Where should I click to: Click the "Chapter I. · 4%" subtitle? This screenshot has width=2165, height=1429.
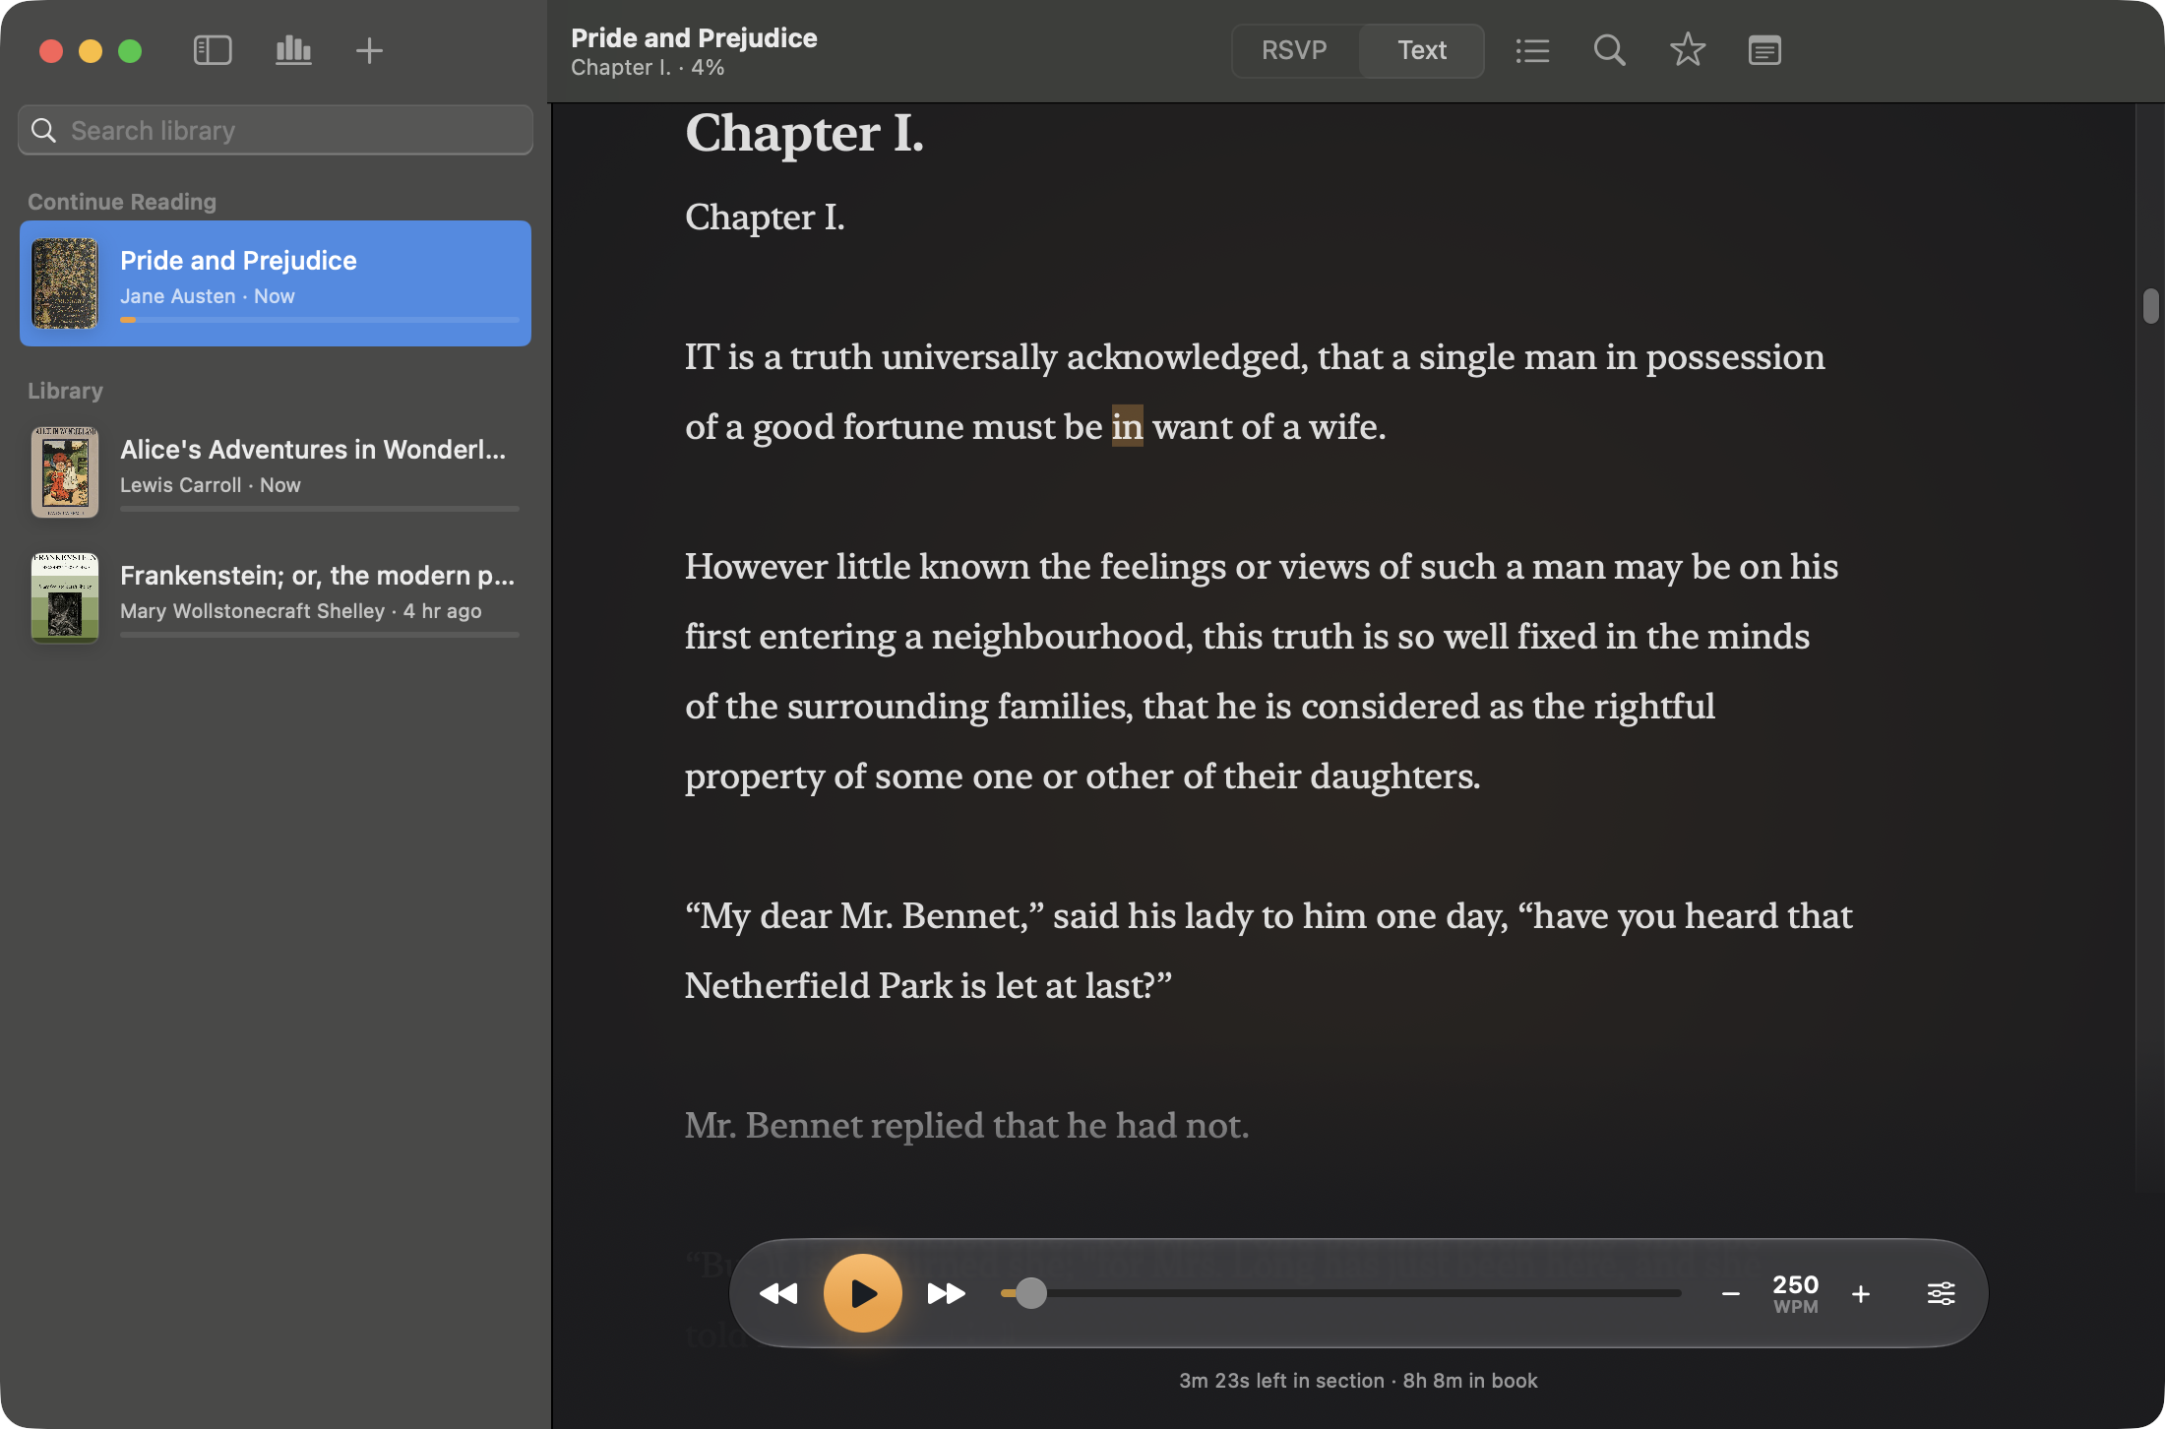648,68
